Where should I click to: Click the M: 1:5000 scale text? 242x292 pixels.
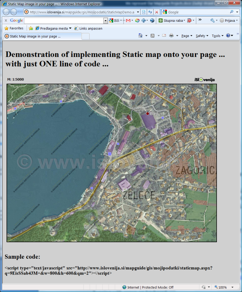click(x=16, y=79)
